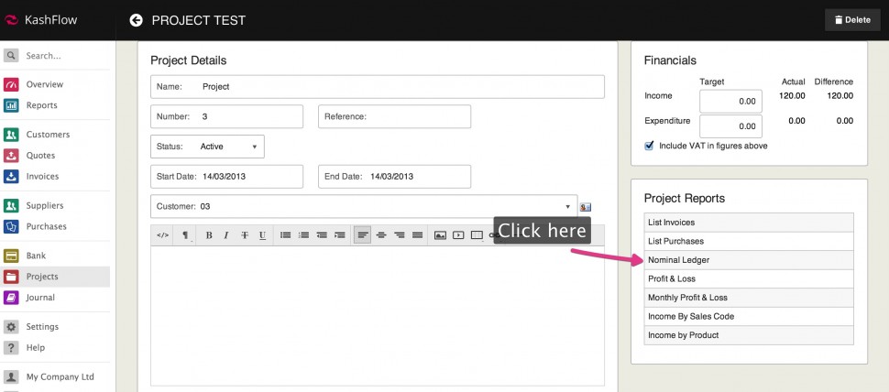Insert an image using the editor toolbar

click(440, 235)
